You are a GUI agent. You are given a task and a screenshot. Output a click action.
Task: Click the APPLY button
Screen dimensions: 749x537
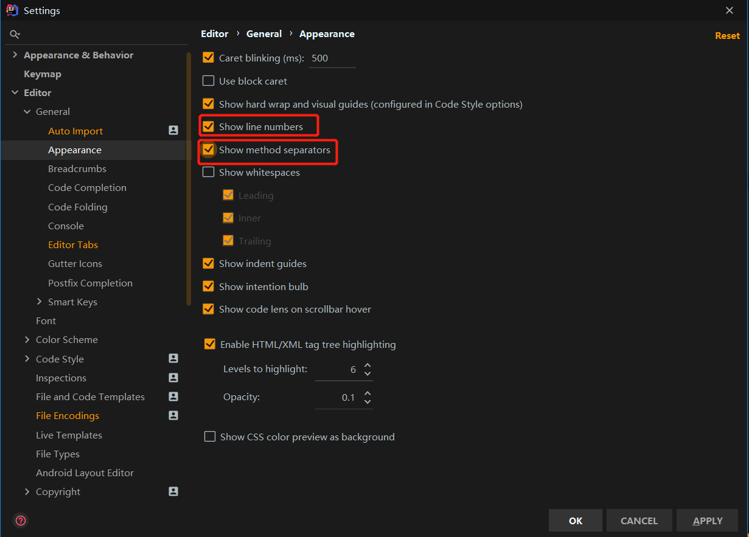pos(708,521)
